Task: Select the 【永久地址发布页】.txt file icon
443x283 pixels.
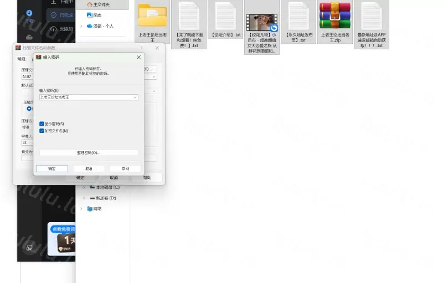Action: 298,16
